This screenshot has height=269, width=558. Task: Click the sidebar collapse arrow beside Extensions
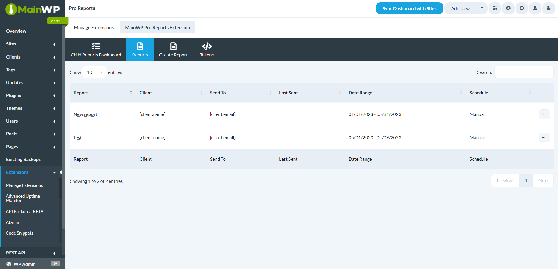pyautogui.click(x=61, y=172)
